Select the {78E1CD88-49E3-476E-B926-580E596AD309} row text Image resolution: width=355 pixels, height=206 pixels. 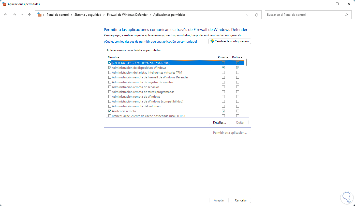[x=141, y=63]
